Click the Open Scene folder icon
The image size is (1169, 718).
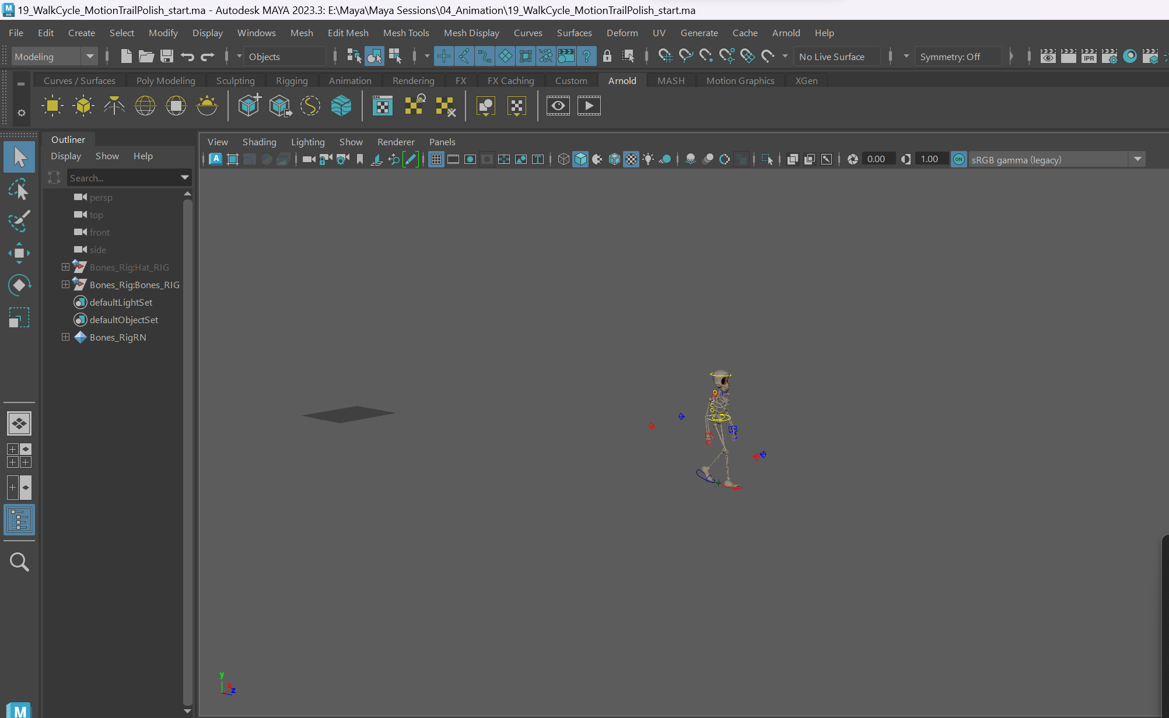tap(146, 56)
